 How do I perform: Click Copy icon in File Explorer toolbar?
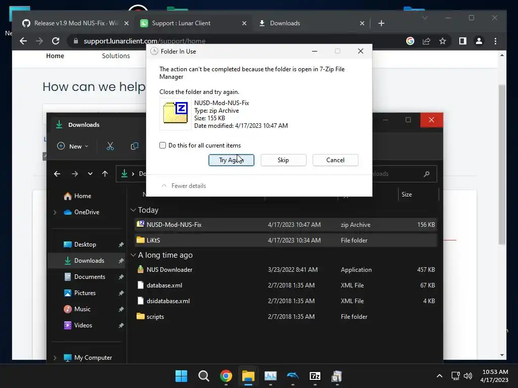pos(135,146)
